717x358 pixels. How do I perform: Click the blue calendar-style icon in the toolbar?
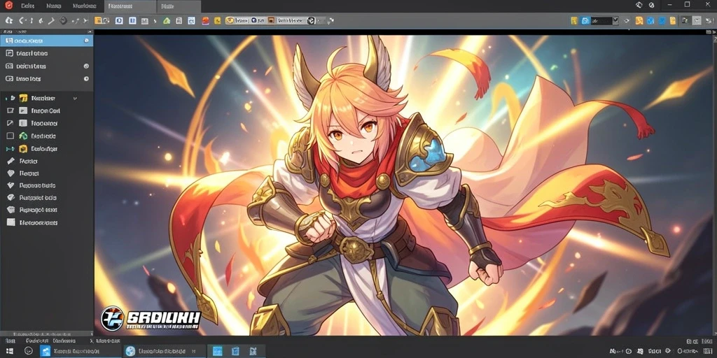192,20
